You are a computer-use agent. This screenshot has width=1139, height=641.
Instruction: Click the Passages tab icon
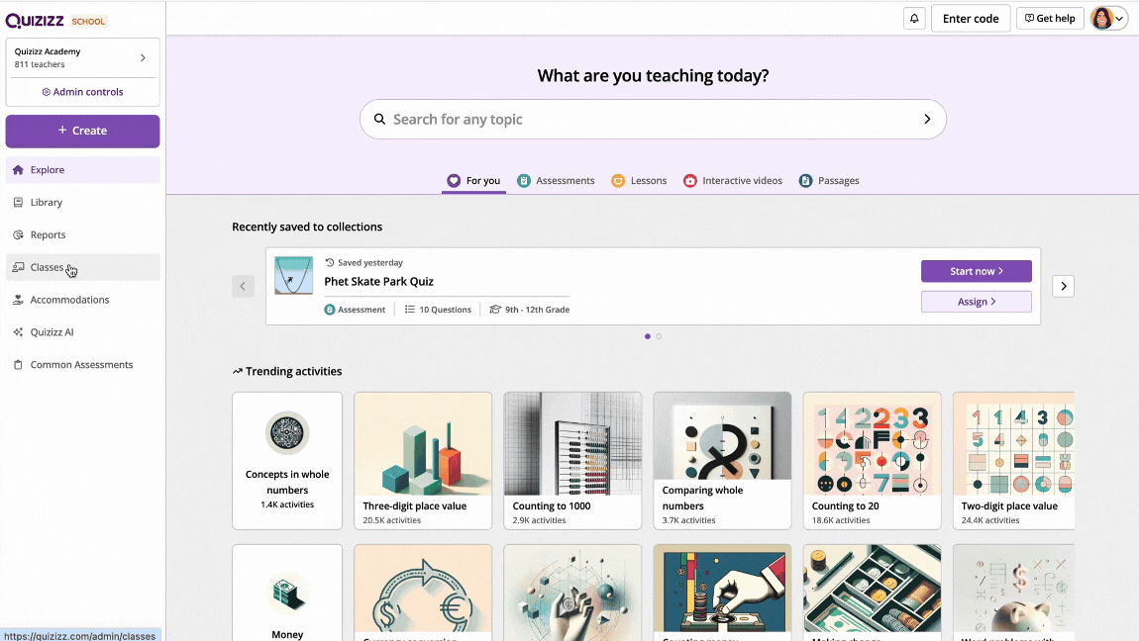pyautogui.click(x=805, y=181)
